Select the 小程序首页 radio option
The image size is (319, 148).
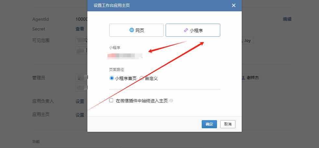pos(112,78)
